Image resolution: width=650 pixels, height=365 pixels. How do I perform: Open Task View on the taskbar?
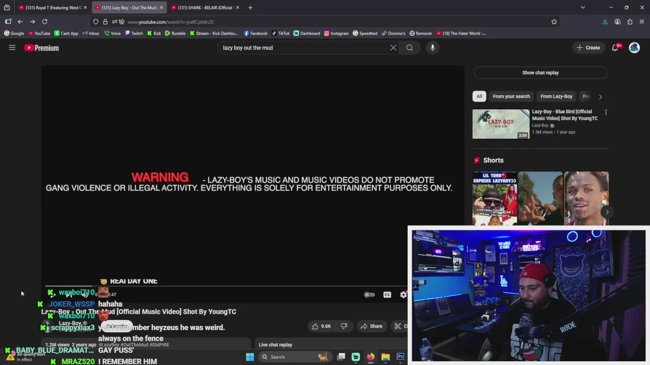[x=341, y=357]
